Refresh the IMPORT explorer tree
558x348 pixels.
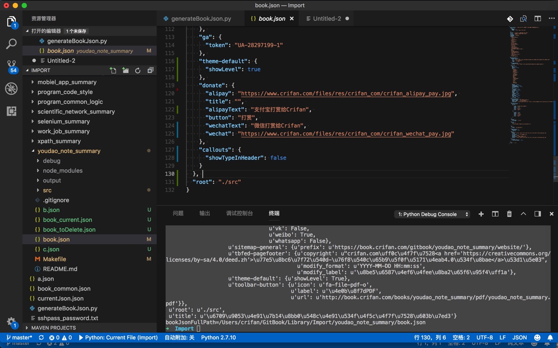tap(138, 71)
